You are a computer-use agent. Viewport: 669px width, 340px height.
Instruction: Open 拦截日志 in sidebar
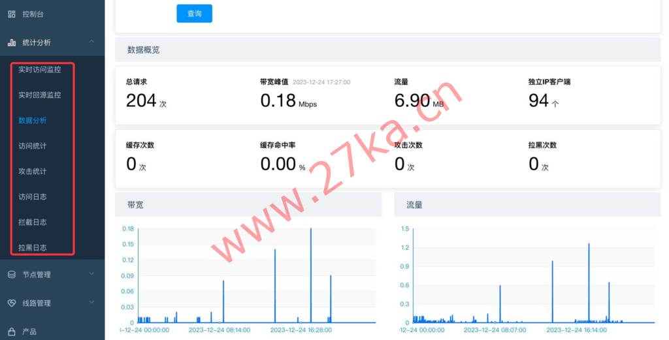tap(33, 222)
